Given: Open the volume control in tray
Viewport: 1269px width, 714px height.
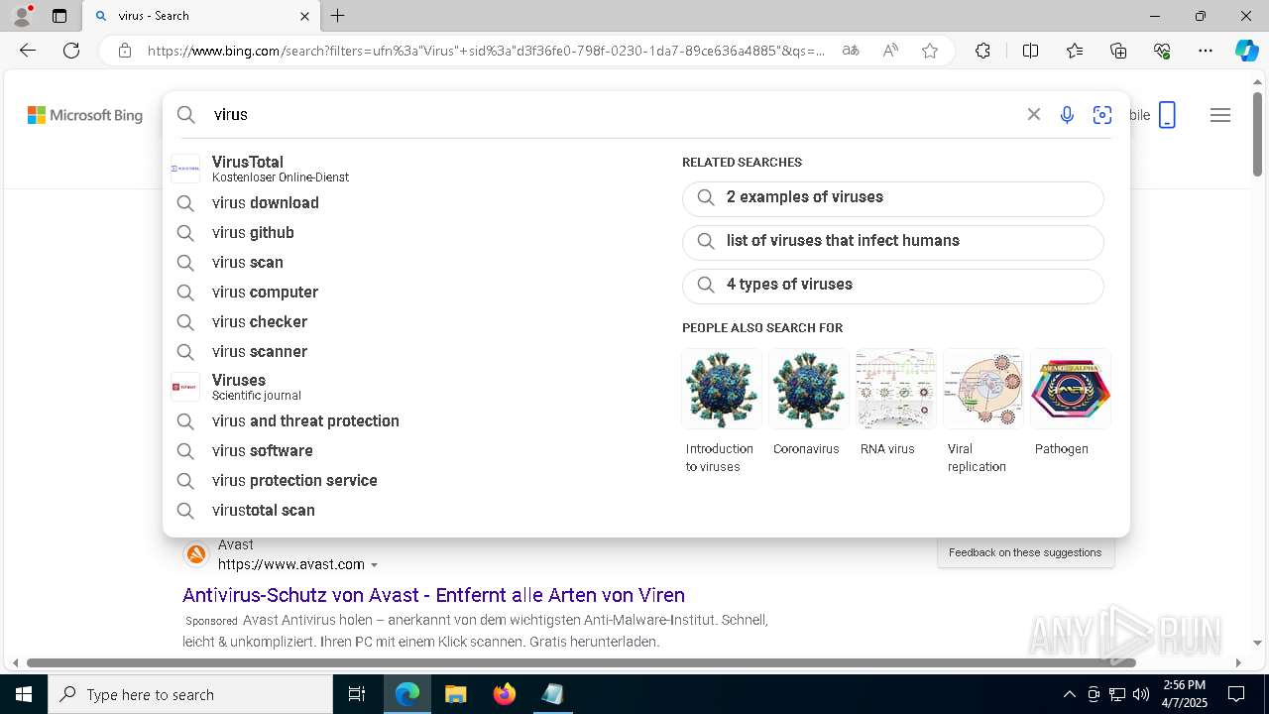Looking at the screenshot, I should 1140,694.
